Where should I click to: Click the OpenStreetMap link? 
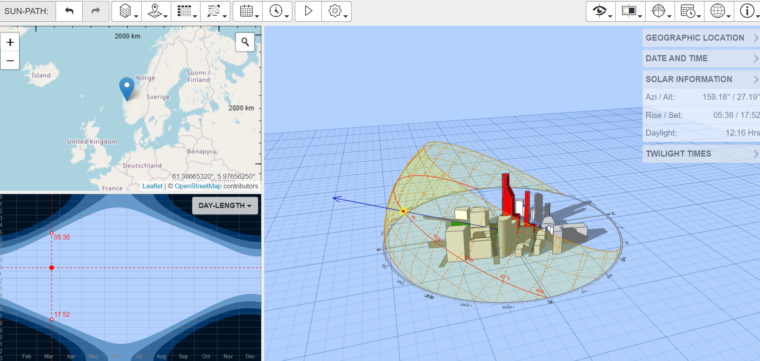click(198, 186)
